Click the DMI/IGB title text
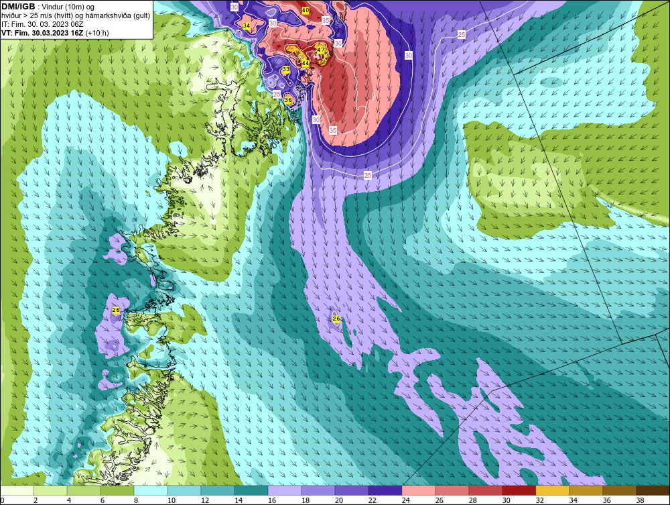The height and width of the screenshot is (505, 670). (18, 7)
